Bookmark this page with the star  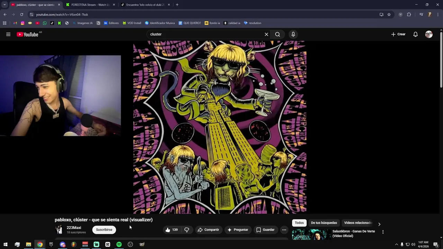pyautogui.click(x=389, y=15)
